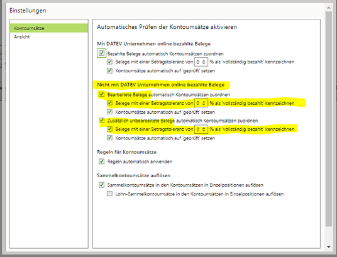
Task: Click the scrollbar down arrow
Action: click(x=329, y=247)
